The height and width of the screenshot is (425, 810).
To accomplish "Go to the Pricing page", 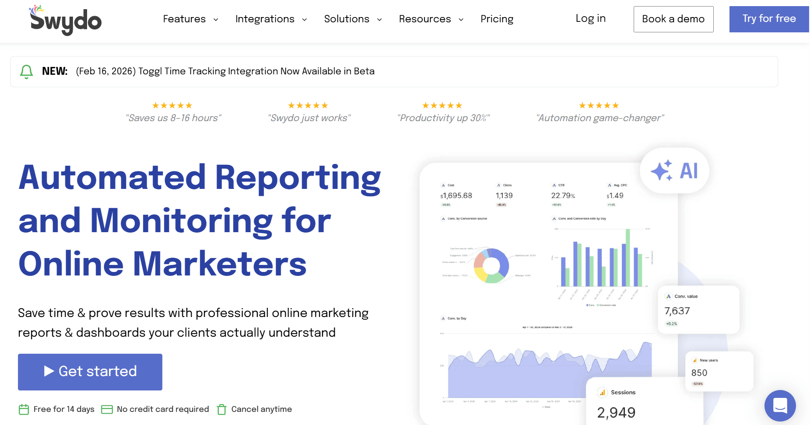I will click(x=497, y=19).
